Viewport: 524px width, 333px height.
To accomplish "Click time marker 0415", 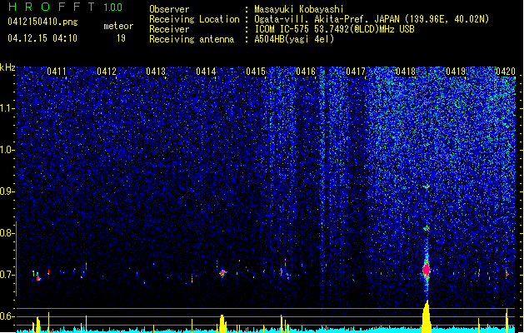I will 256,72.
